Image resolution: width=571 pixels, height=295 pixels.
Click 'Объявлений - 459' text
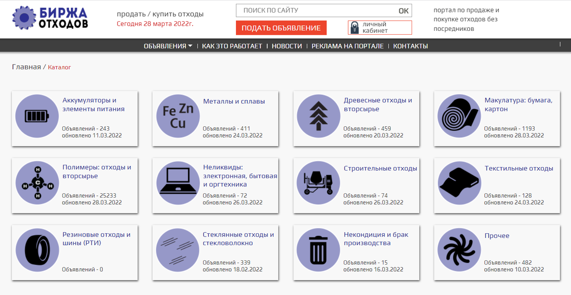pyautogui.click(x=367, y=128)
